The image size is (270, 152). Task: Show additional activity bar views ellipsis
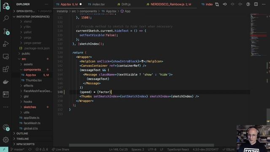pos(6,107)
